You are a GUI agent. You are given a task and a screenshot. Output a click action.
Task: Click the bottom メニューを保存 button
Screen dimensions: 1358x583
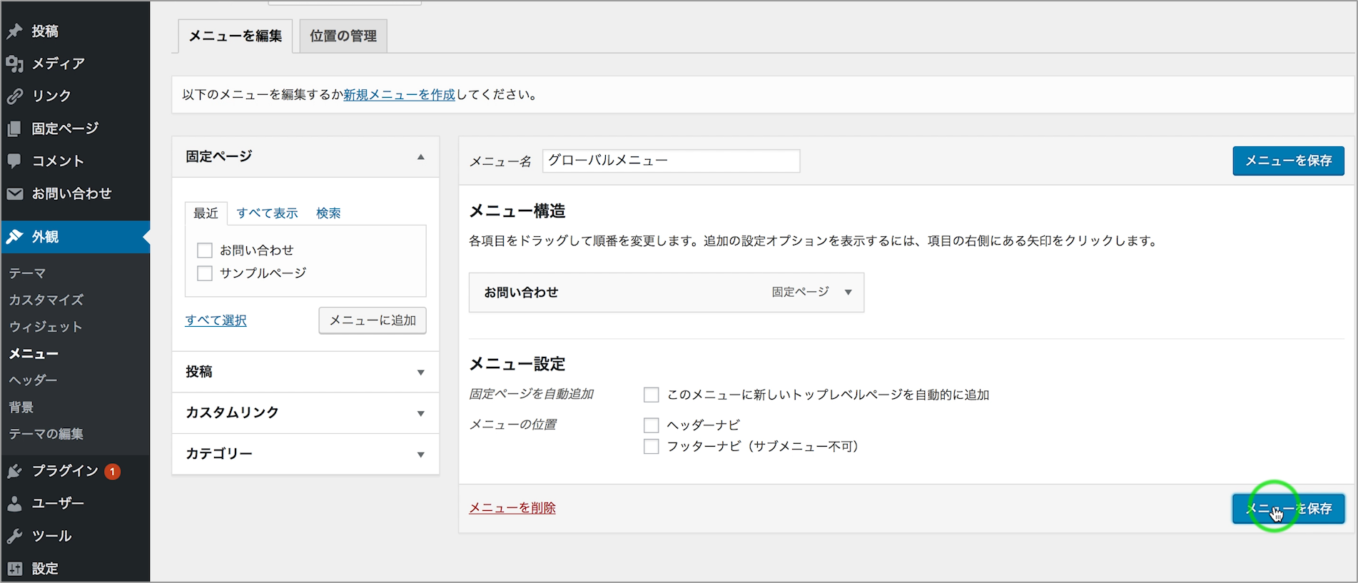click(x=1288, y=509)
